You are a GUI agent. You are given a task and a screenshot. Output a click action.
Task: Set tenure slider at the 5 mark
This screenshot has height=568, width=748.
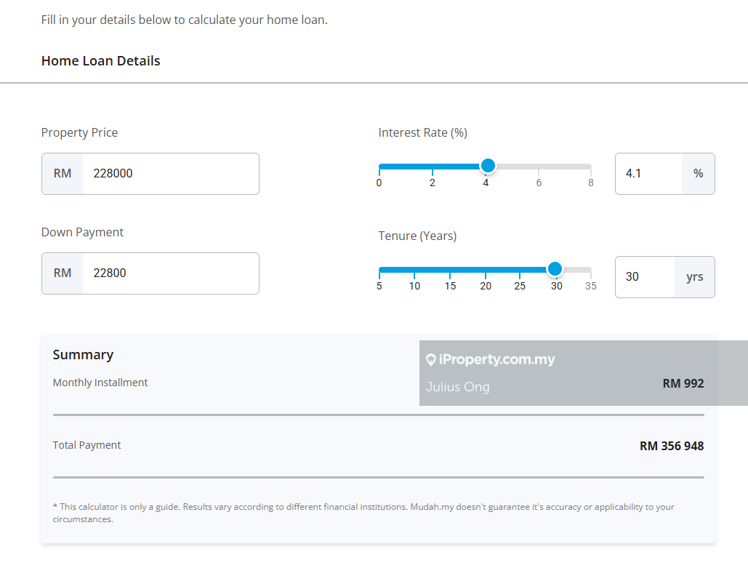(x=379, y=270)
